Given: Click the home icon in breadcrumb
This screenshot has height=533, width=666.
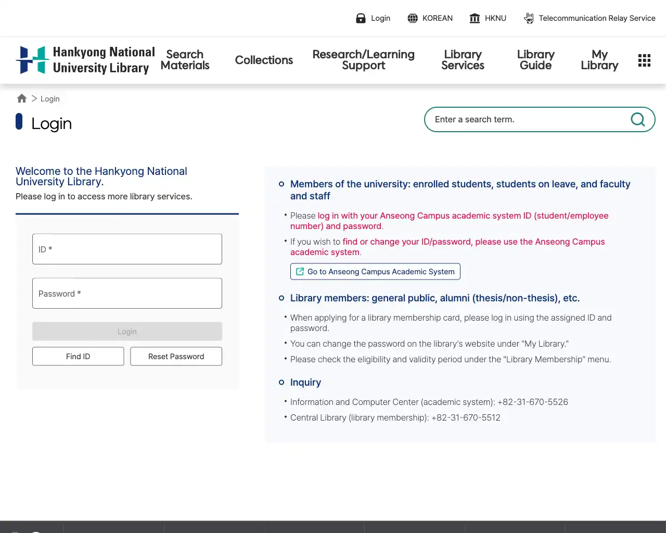Looking at the screenshot, I should [22, 98].
